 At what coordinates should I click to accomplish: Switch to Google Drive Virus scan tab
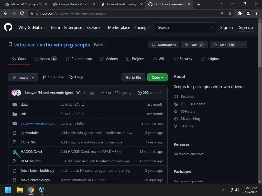point(73,4)
